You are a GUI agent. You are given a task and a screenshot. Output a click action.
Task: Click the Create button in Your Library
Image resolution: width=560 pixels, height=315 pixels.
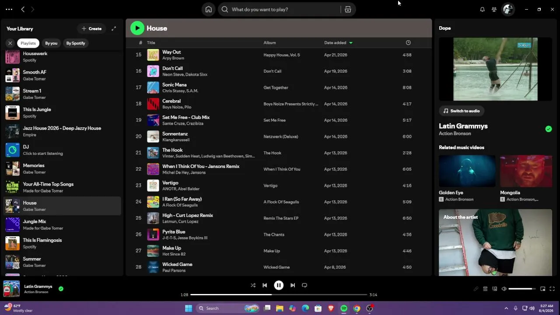91,28
